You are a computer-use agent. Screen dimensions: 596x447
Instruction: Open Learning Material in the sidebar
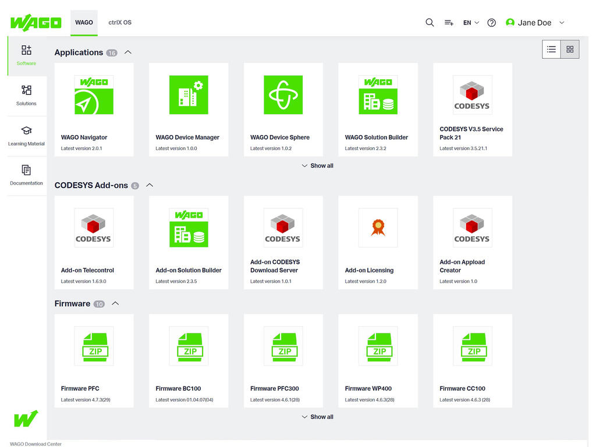click(x=26, y=136)
